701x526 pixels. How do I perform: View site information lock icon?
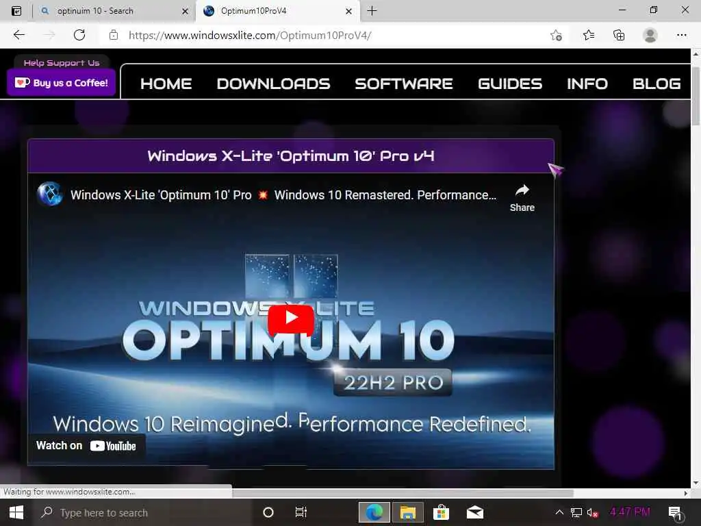pos(114,35)
